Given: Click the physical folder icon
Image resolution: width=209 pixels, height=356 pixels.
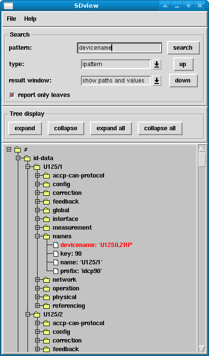Looking at the screenshot, I should pos(46,297).
